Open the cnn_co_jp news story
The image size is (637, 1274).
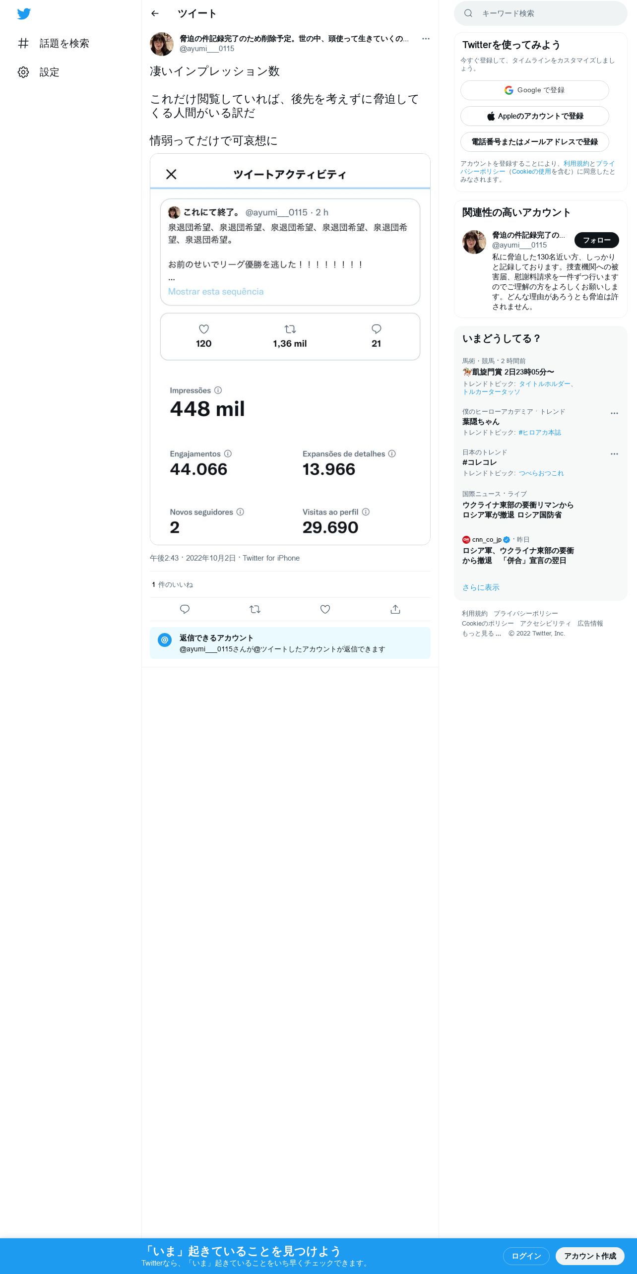click(518, 556)
